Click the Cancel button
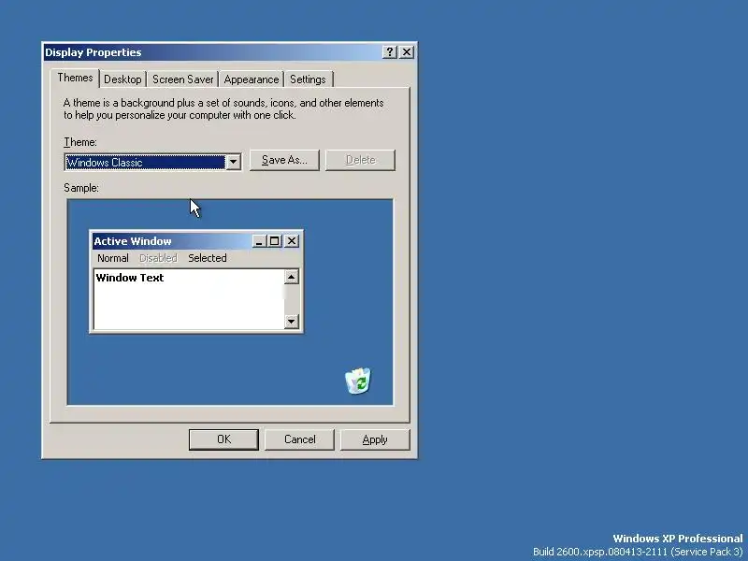The image size is (748, 561). (x=299, y=439)
